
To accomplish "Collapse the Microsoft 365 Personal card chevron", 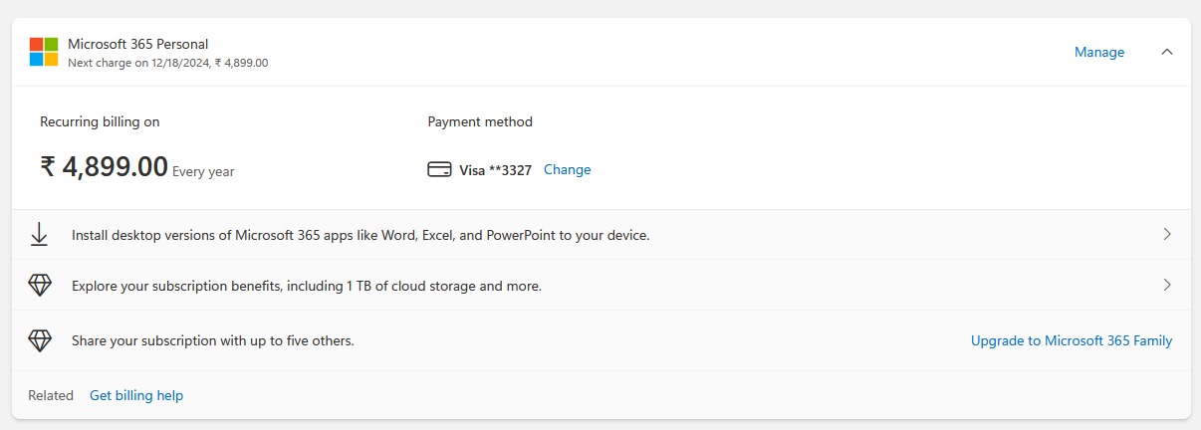I will [x=1167, y=52].
